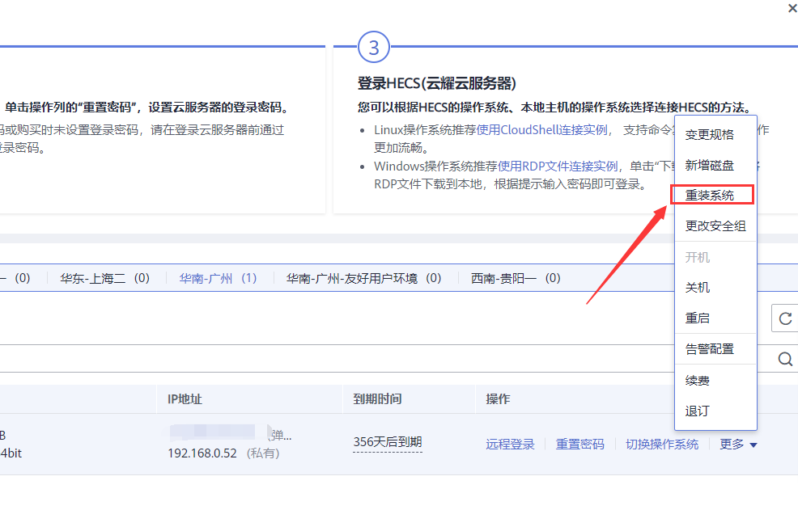Viewport: 798px width, 510px height.
Task: Click the search magnifier icon
Action: [x=785, y=359]
